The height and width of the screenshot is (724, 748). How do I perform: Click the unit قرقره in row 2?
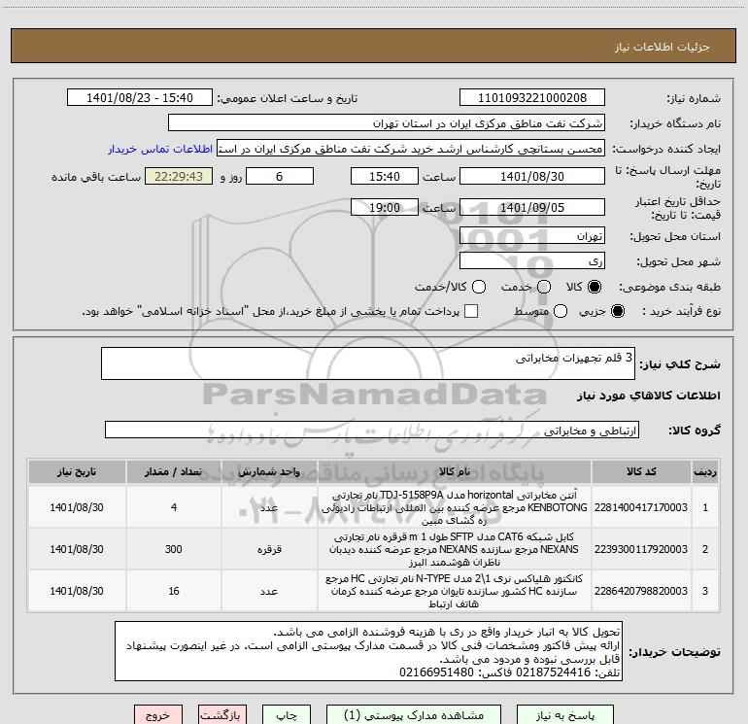[x=269, y=549]
